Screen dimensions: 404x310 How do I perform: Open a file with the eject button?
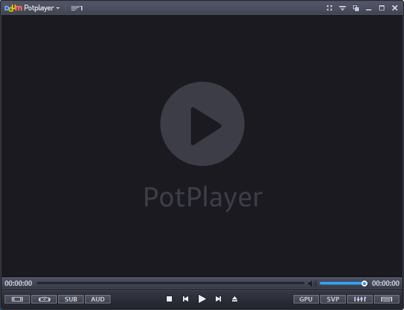pyautogui.click(x=235, y=299)
